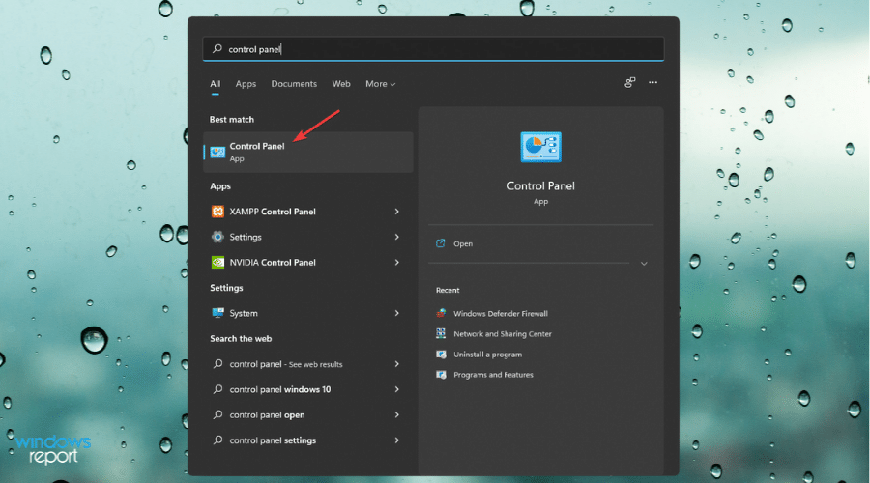Open the Control Panel best match result
870x483 pixels.
click(x=308, y=152)
